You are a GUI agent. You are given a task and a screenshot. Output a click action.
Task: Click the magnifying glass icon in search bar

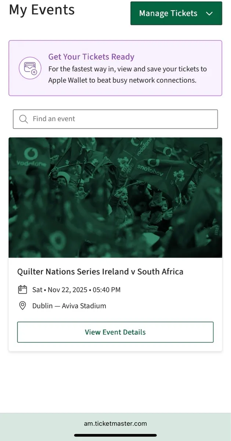(x=24, y=119)
